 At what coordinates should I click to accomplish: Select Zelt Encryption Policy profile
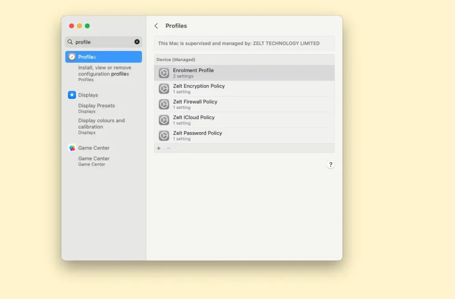click(244, 89)
